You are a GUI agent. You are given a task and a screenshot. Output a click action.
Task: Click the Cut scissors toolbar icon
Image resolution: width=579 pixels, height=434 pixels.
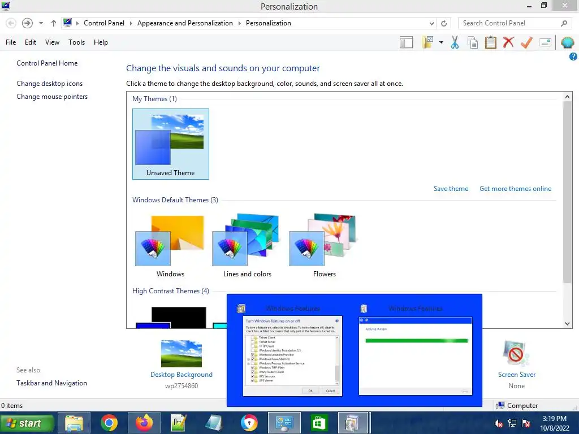[x=455, y=42]
